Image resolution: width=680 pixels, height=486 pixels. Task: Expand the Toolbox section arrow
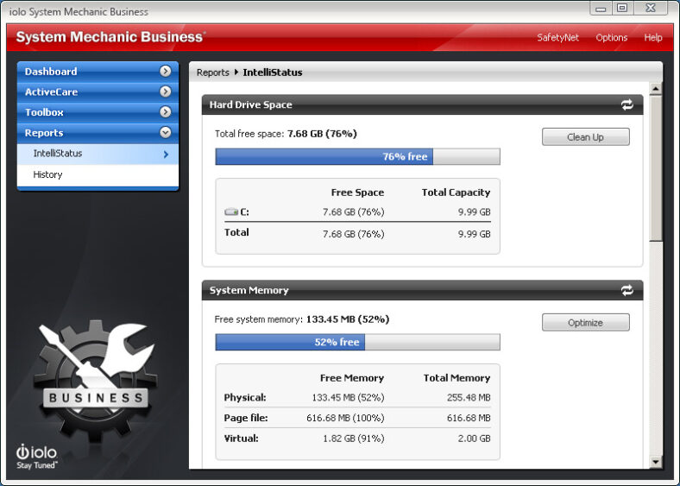(165, 112)
